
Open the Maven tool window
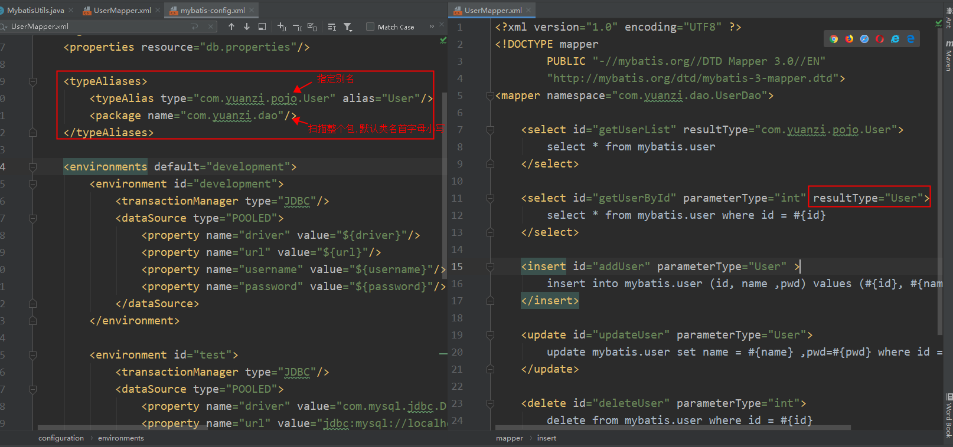click(x=948, y=55)
